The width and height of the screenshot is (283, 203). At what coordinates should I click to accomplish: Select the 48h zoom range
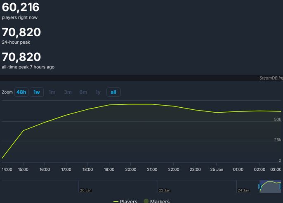coord(21,92)
